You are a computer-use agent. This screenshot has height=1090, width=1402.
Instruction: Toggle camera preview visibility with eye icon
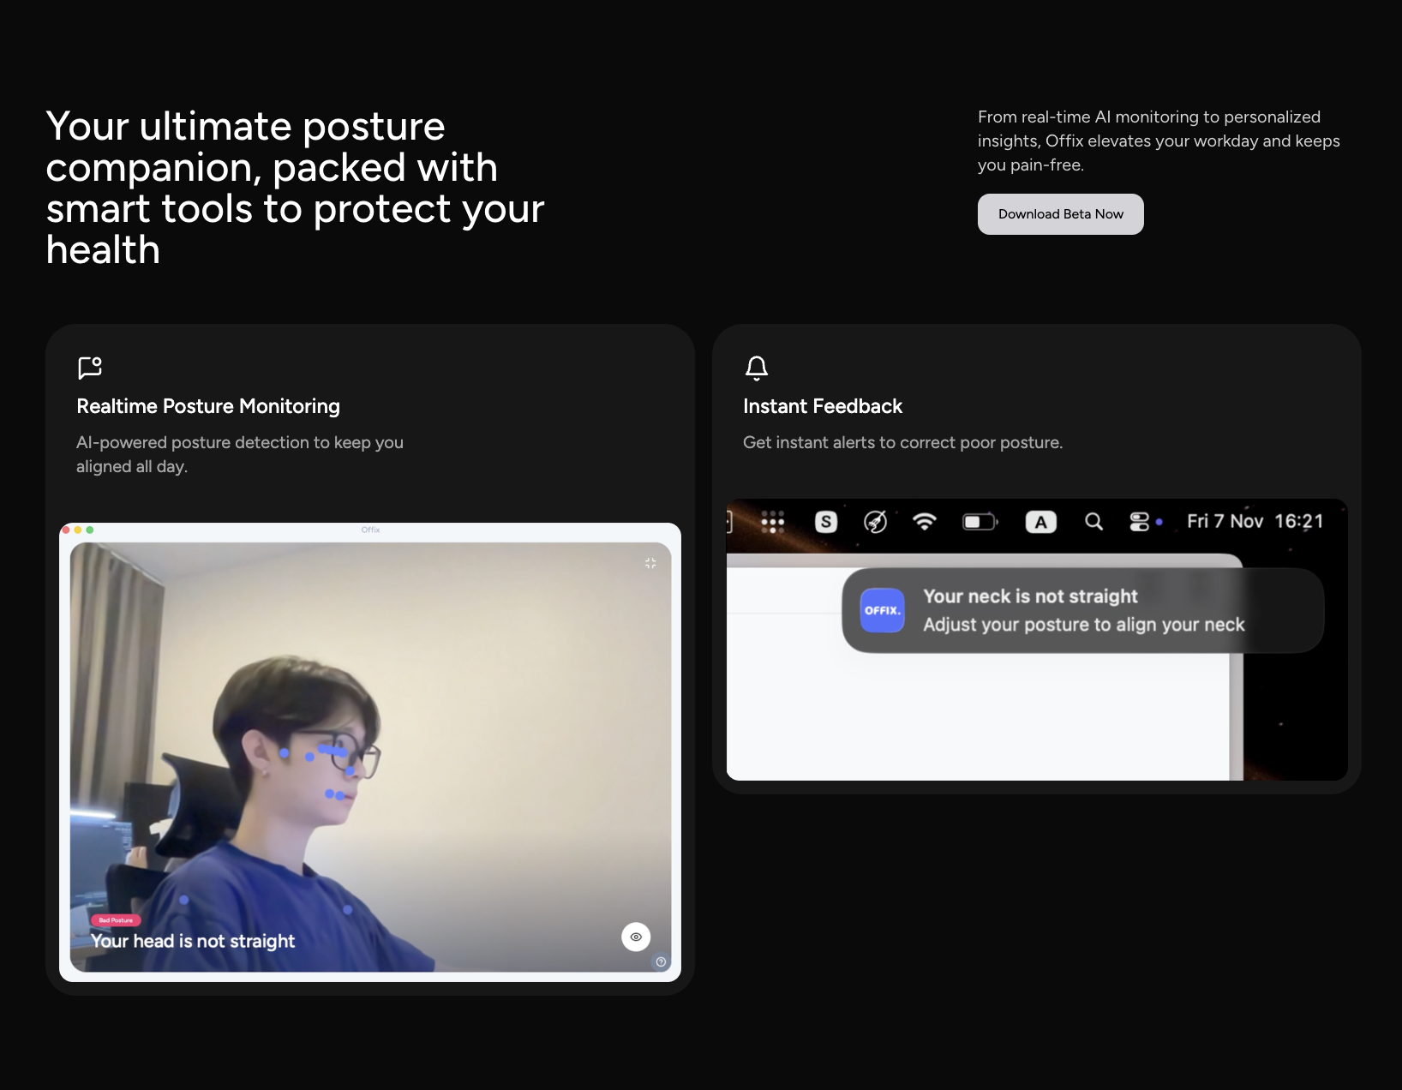(x=635, y=937)
